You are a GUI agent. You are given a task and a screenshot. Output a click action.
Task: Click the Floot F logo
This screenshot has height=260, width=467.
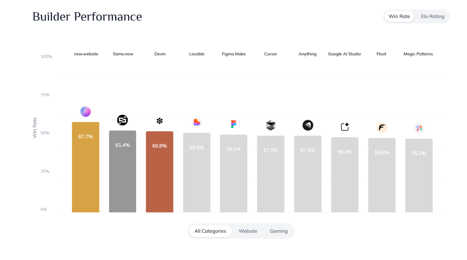[x=382, y=127]
